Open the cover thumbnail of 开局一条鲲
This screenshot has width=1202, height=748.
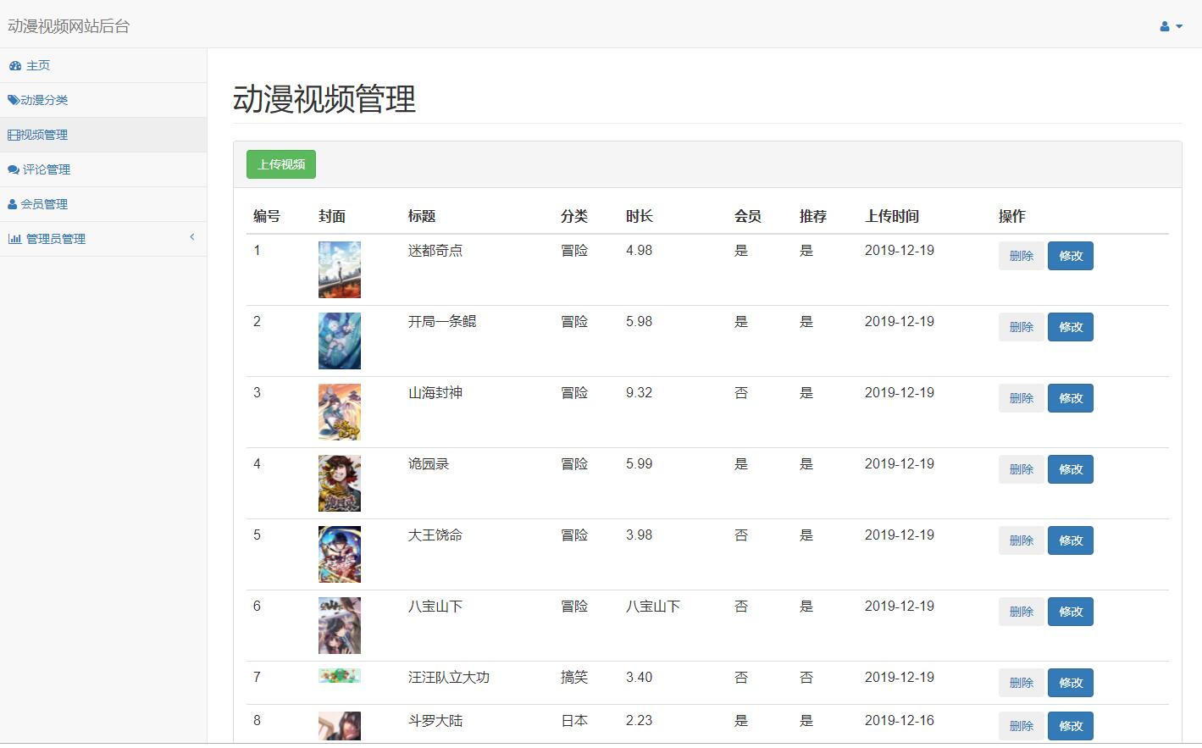339,341
